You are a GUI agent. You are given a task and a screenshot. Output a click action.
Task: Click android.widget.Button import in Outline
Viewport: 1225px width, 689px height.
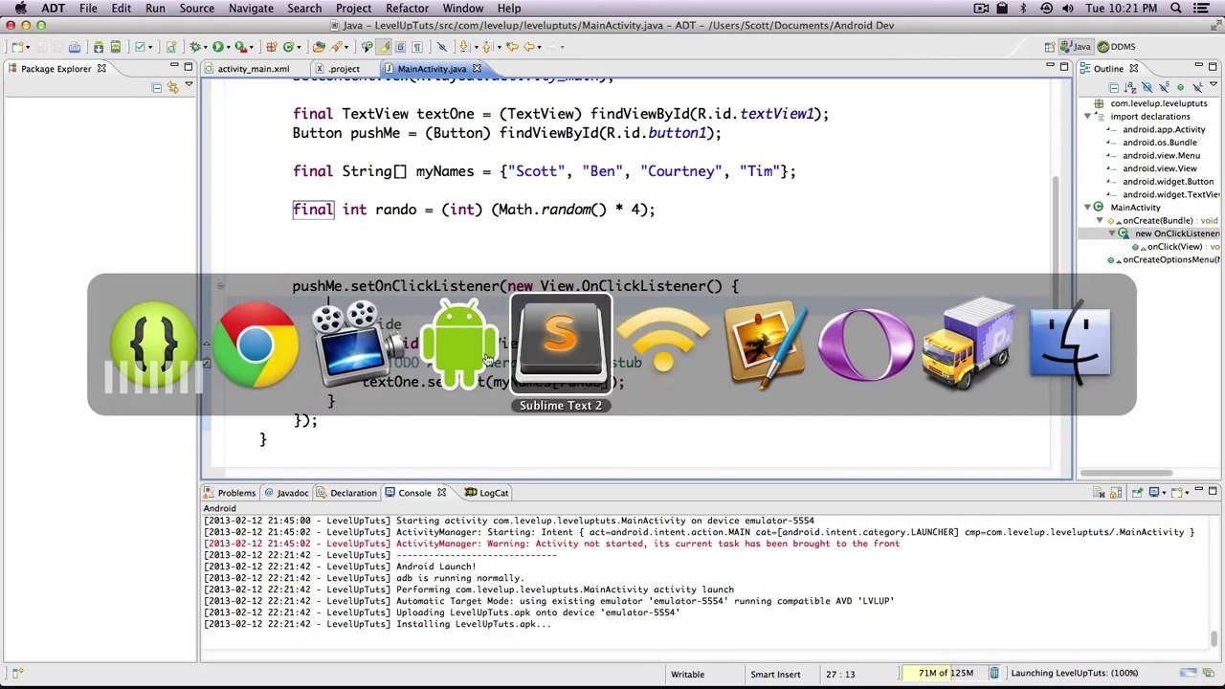coord(1168,182)
